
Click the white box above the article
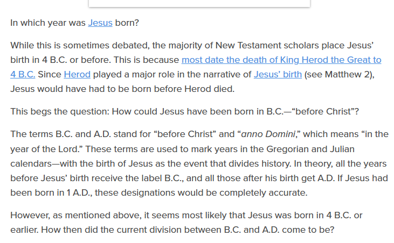coord(199,3)
